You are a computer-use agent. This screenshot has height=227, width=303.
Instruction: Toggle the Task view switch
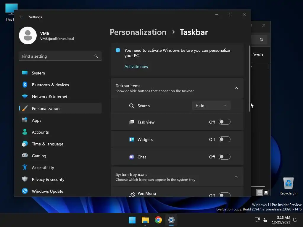coord(225,122)
